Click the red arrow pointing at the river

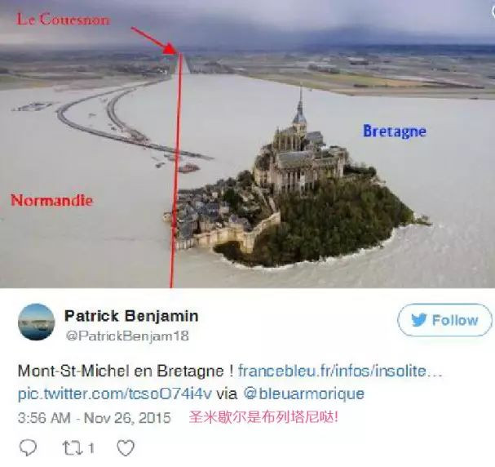[154, 41]
